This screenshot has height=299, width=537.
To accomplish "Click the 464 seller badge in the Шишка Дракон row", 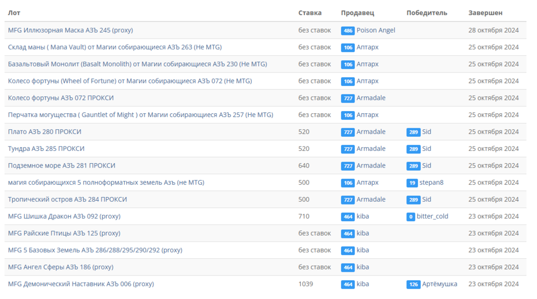I will (x=347, y=216).
